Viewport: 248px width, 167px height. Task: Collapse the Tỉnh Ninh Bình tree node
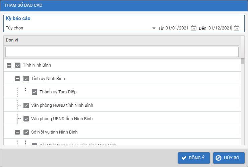(x=9, y=65)
